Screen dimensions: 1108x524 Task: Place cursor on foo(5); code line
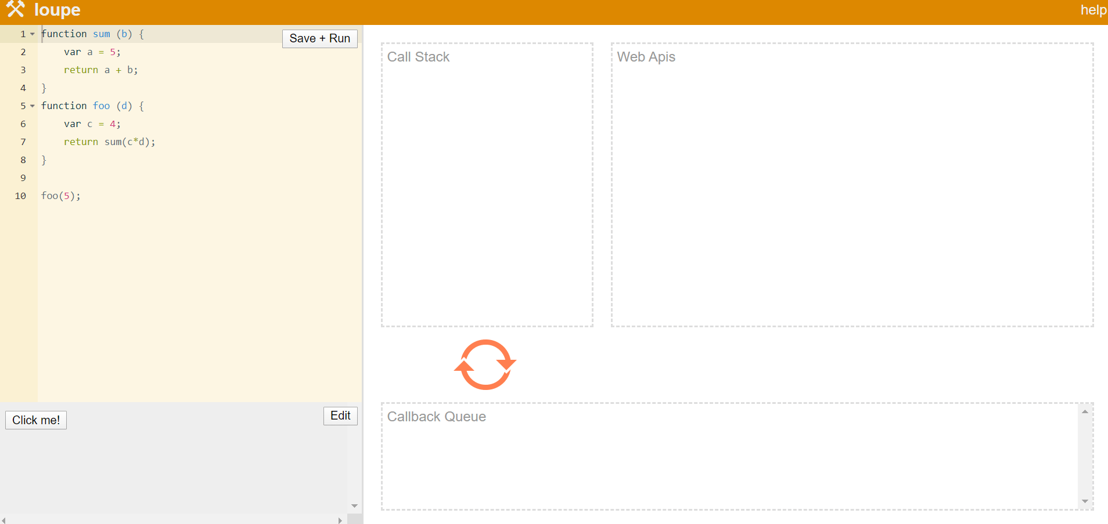pyautogui.click(x=60, y=196)
